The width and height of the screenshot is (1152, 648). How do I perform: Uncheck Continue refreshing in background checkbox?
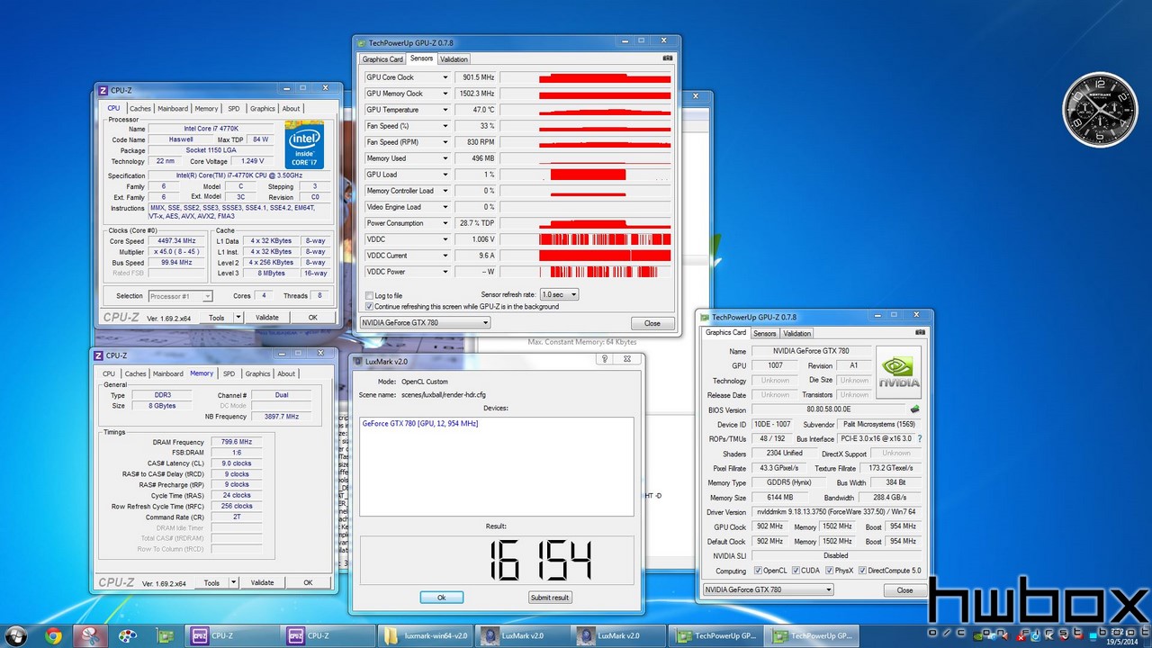(x=370, y=306)
